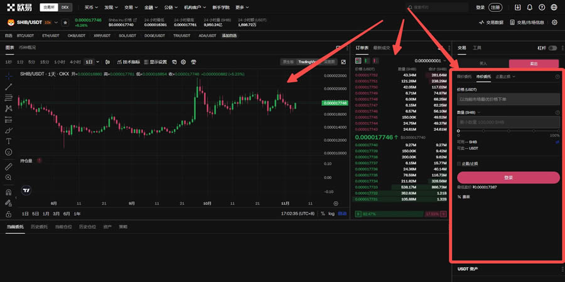Open candlestick chart style icon
565x282 pixels.
tap(109, 62)
